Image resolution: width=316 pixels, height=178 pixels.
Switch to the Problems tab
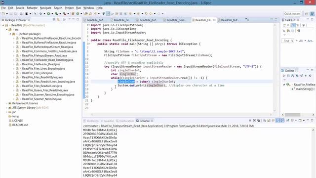91,121
